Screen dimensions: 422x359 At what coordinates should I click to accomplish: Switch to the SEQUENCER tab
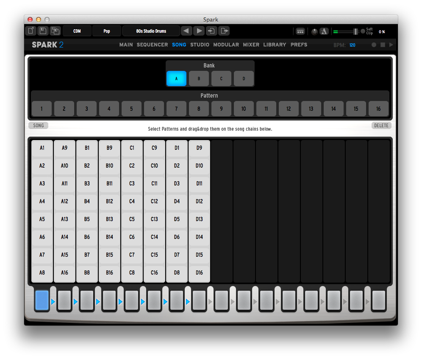coord(152,45)
